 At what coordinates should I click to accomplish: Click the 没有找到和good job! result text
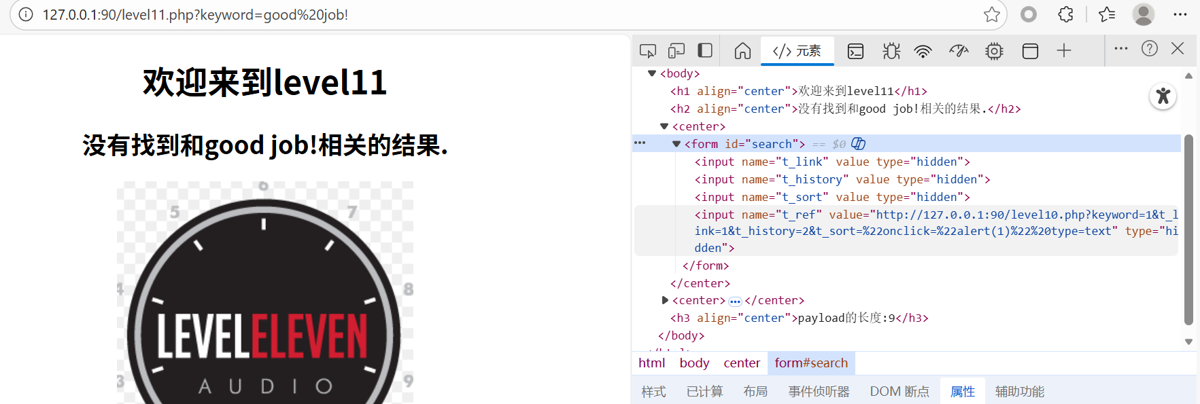coord(264,145)
